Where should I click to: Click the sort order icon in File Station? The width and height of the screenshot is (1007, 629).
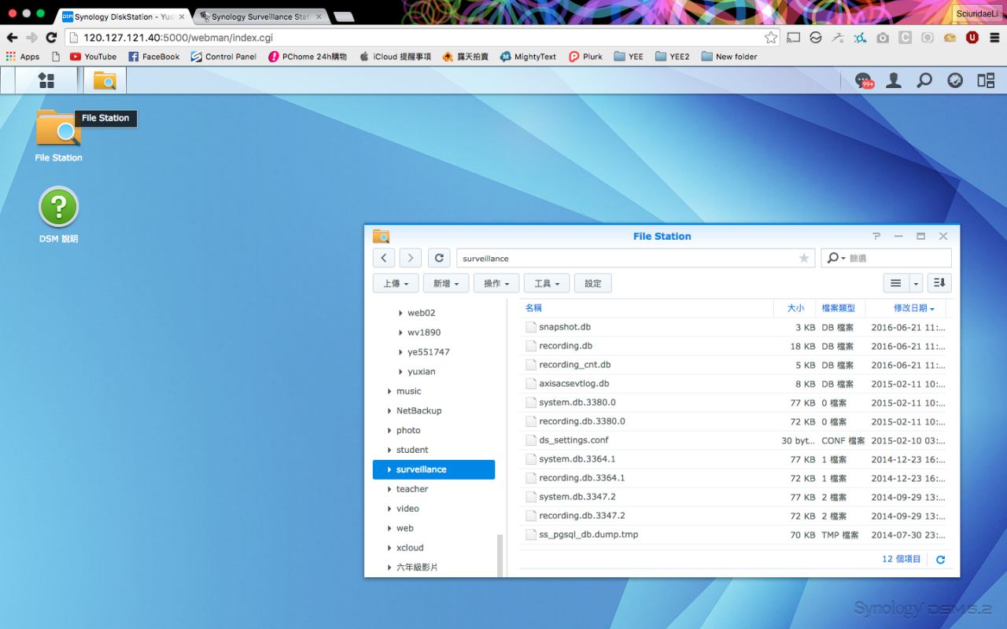point(939,283)
